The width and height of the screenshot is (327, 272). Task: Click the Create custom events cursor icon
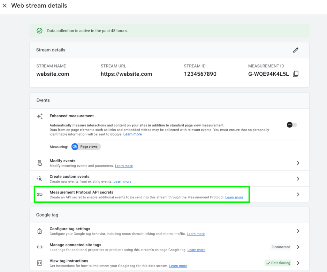pyautogui.click(x=39, y=179)
